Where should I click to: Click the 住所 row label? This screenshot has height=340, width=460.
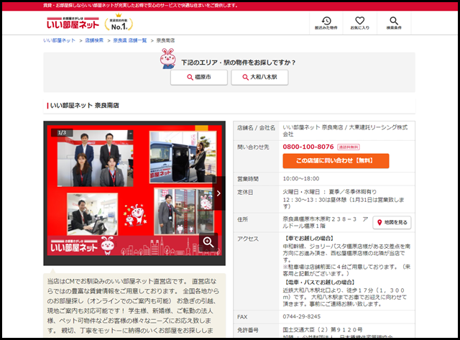(242, 219)
